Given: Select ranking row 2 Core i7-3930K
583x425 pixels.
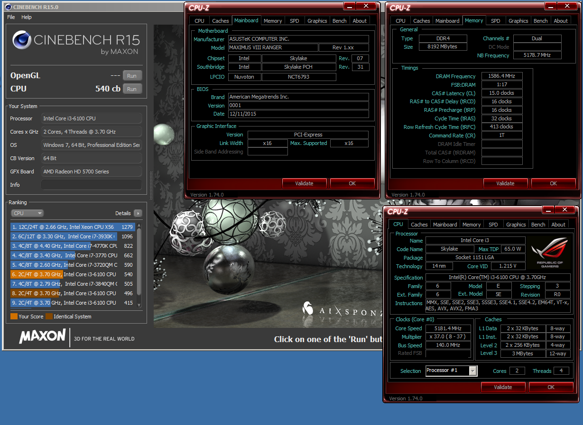Looking at the screenshot, I should pyautogui.click(x=73, y=236).
